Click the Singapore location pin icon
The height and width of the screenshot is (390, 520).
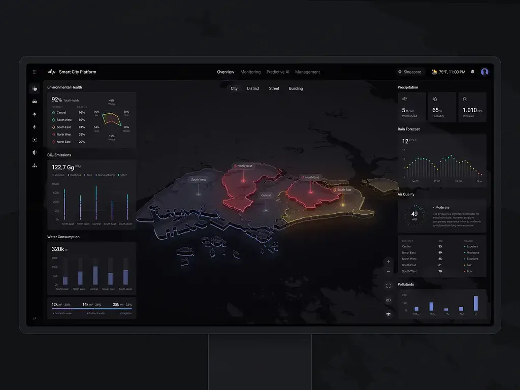point(400,72)
